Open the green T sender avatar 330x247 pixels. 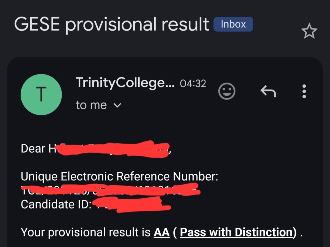pos(41,95)
